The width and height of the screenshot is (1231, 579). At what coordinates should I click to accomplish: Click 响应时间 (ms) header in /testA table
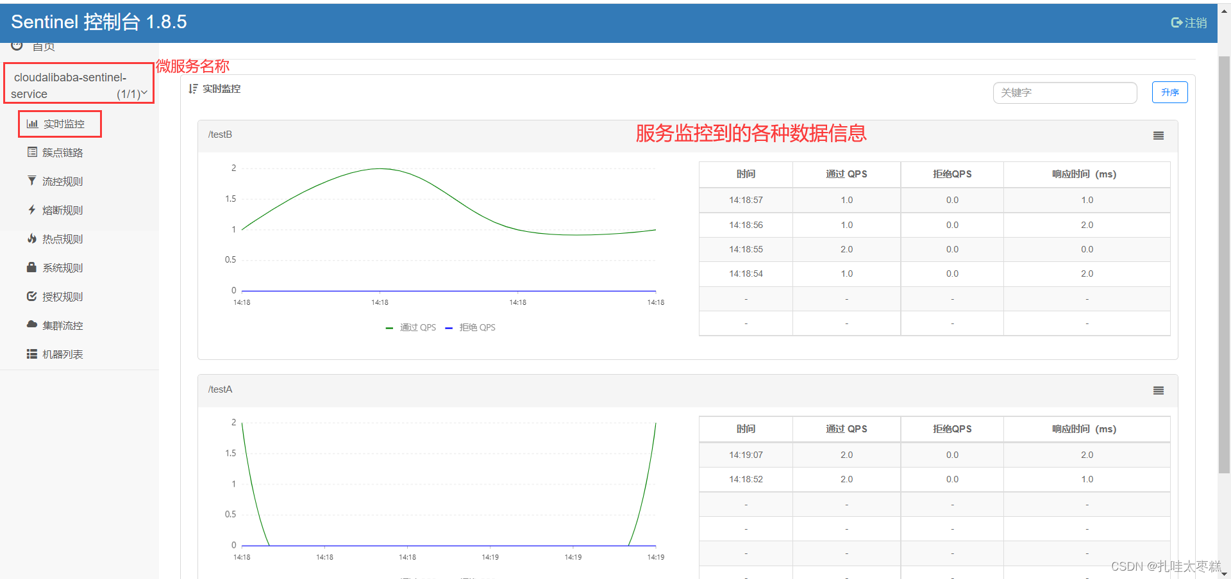tap(1087, 429)
